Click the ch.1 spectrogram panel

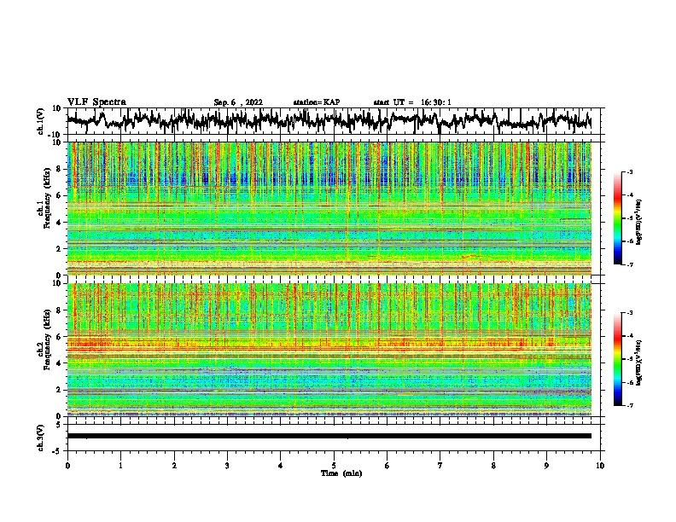click(329, 208)
